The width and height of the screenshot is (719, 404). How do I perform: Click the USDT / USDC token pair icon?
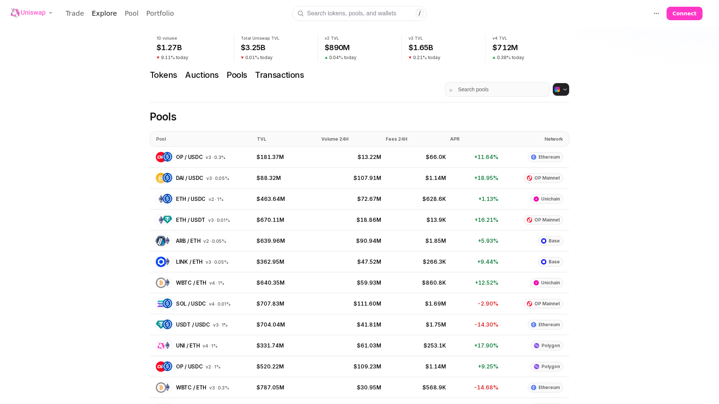[164, 325]
